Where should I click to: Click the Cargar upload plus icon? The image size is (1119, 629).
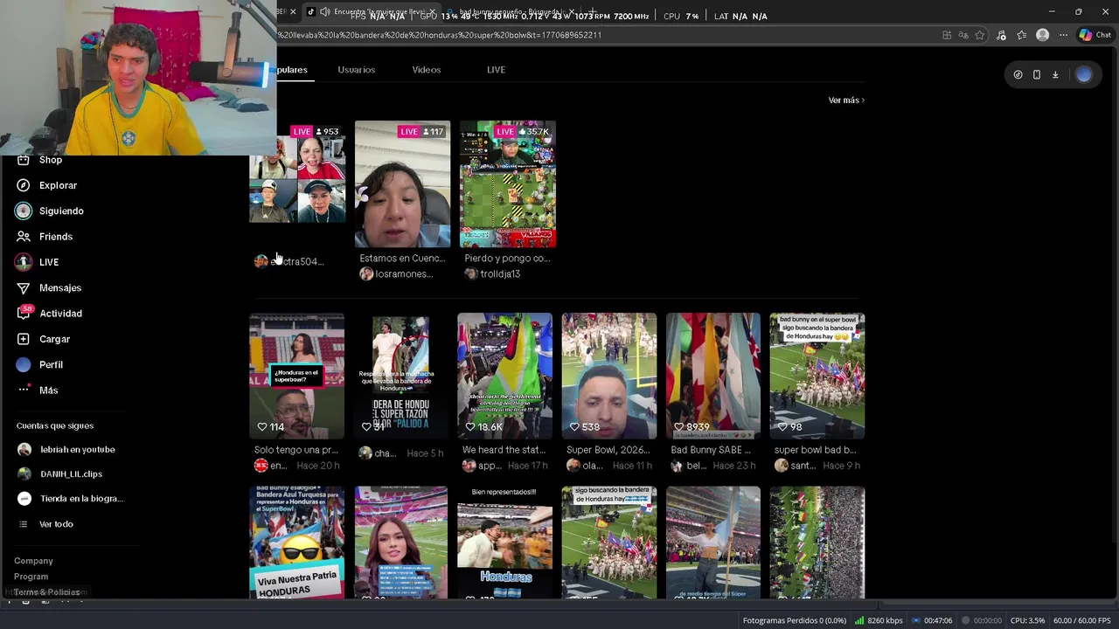24,339
